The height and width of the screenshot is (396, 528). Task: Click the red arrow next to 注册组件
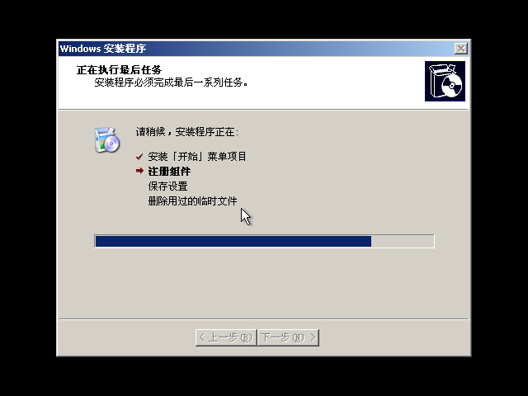(x=139, y=171)
